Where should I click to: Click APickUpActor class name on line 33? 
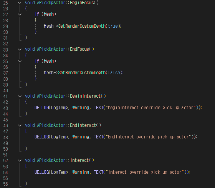(x=51, y=49)
